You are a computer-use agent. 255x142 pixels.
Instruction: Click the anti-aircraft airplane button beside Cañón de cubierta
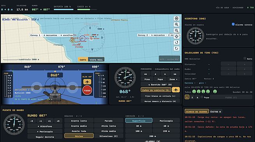click(176, 90)
